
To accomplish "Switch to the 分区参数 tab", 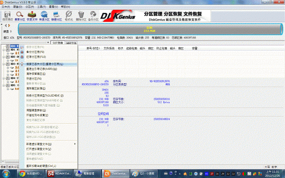I will [57, 43].
